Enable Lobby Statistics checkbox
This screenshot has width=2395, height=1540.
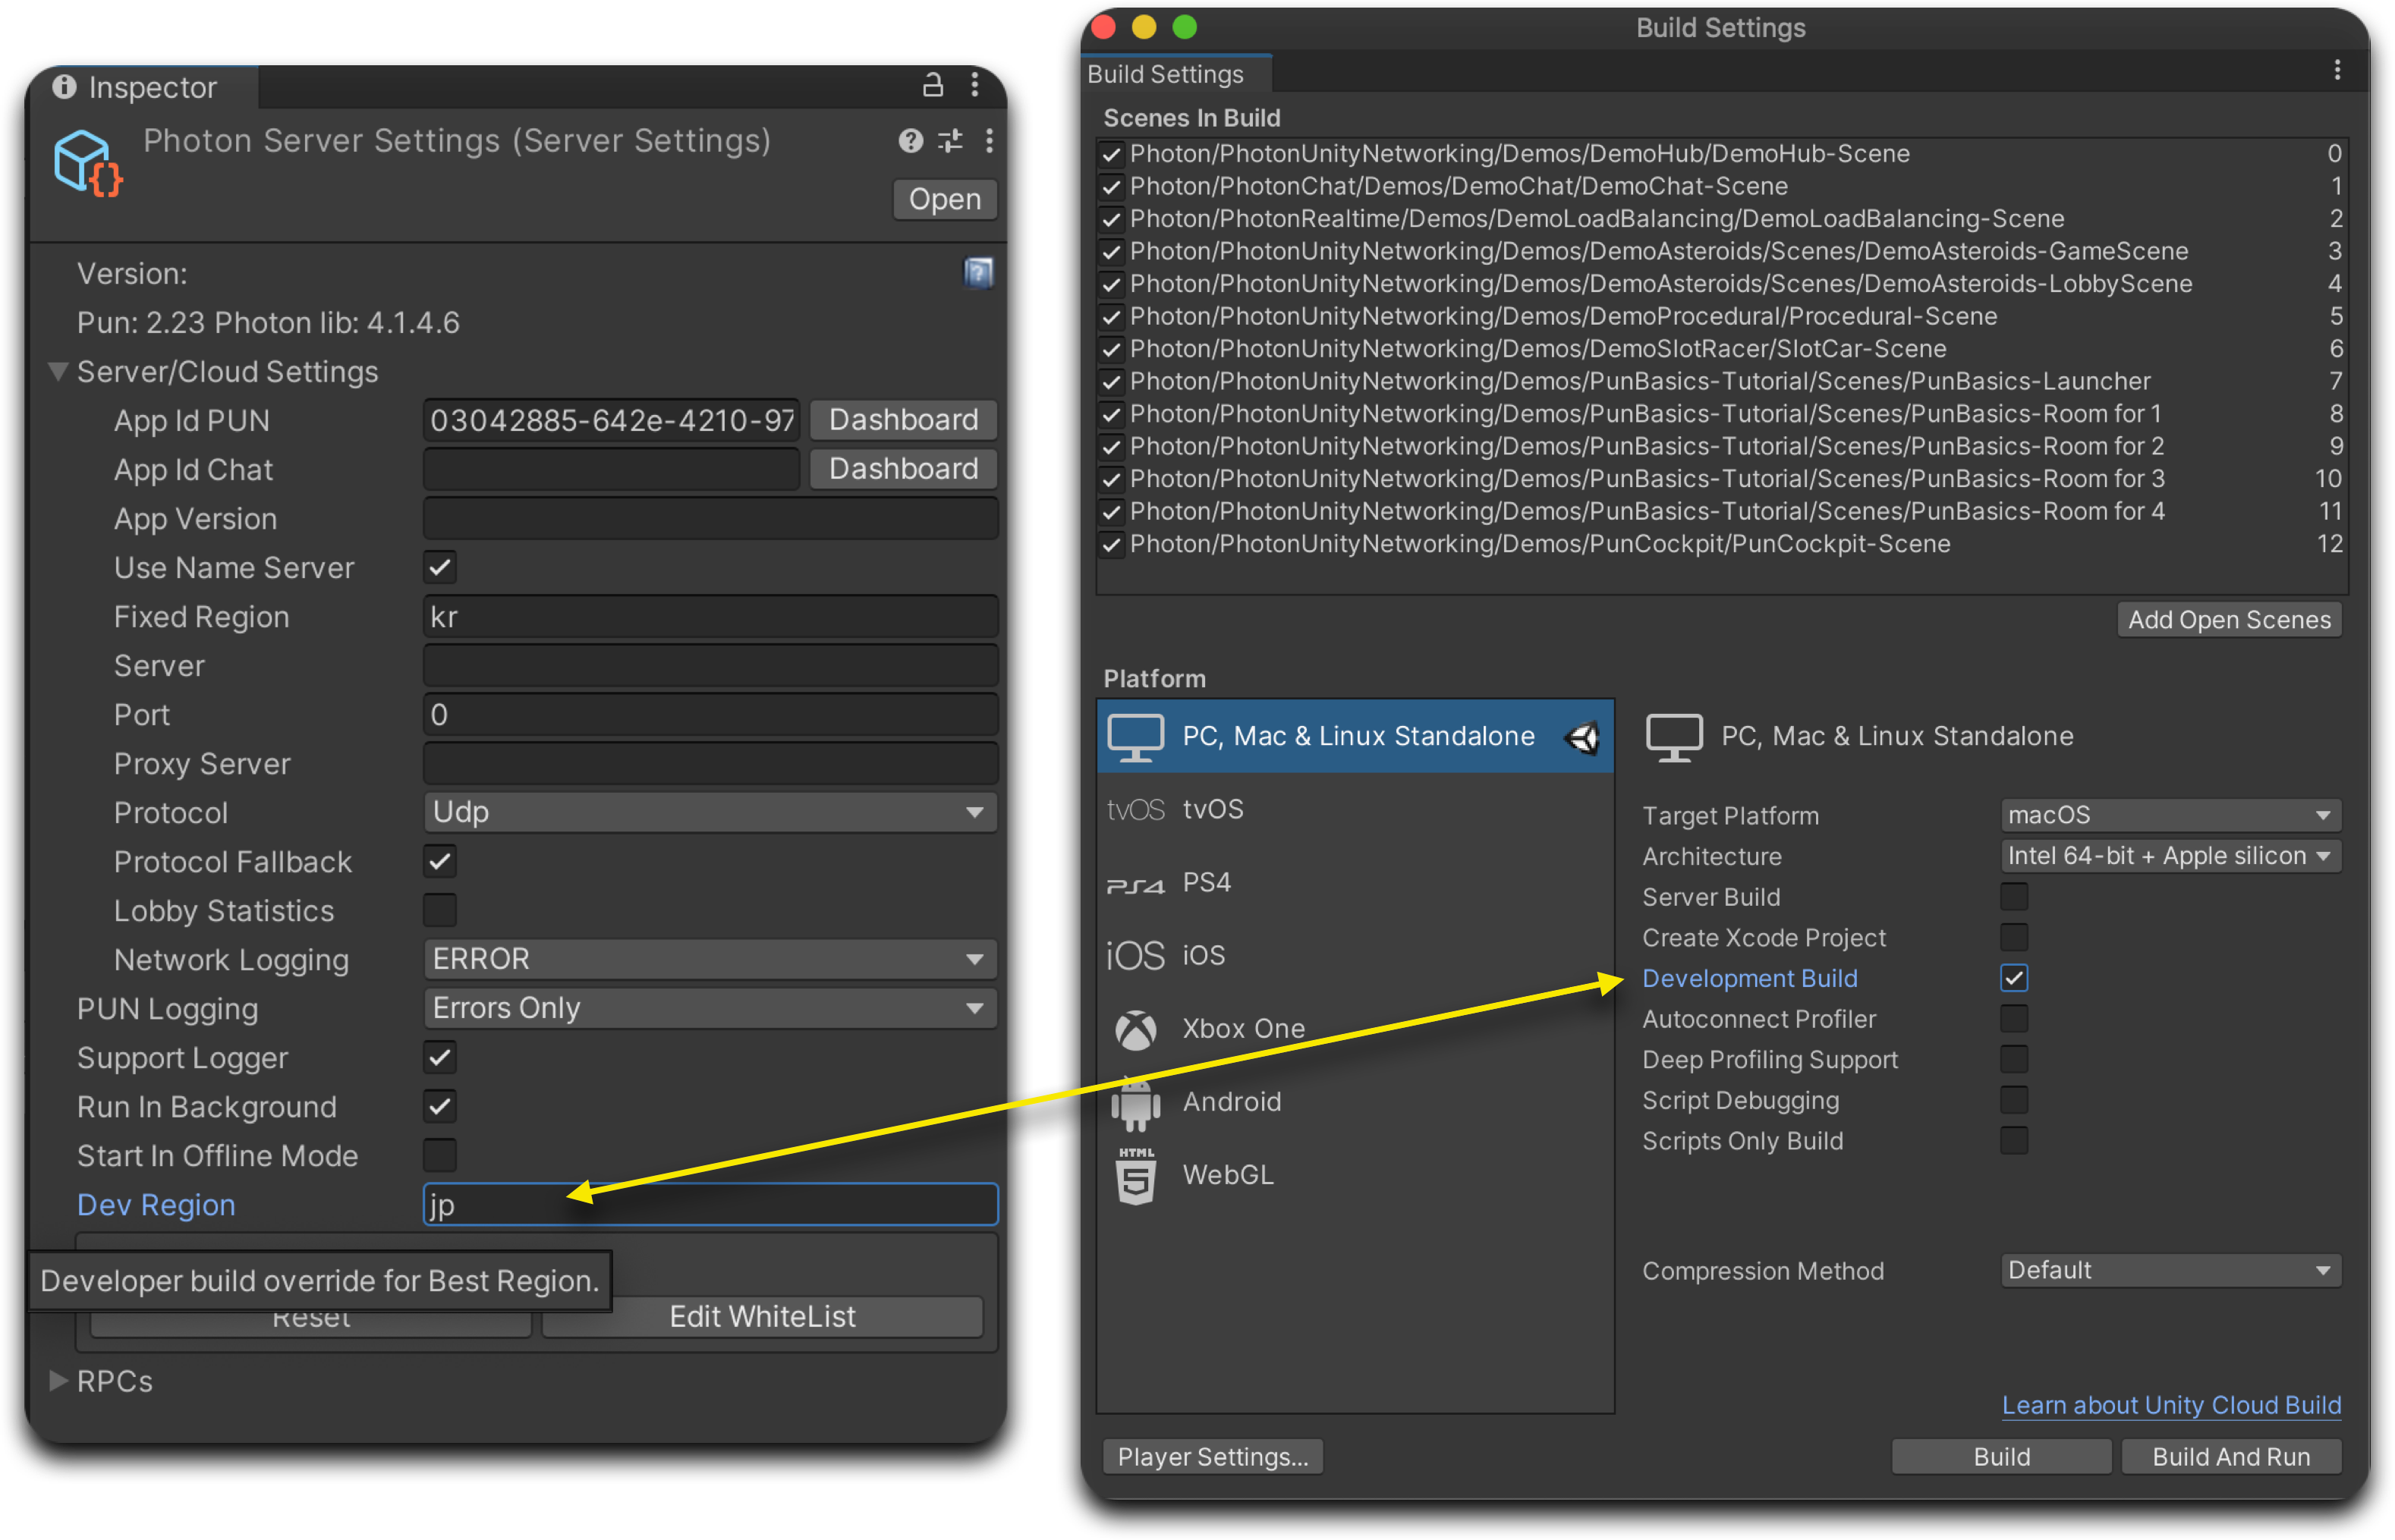[440, 910]
